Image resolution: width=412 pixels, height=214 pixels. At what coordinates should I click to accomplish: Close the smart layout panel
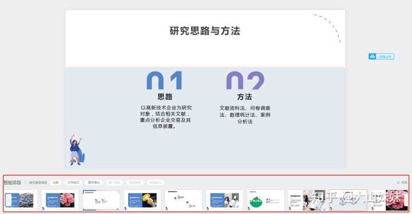[x=402, y=183]
